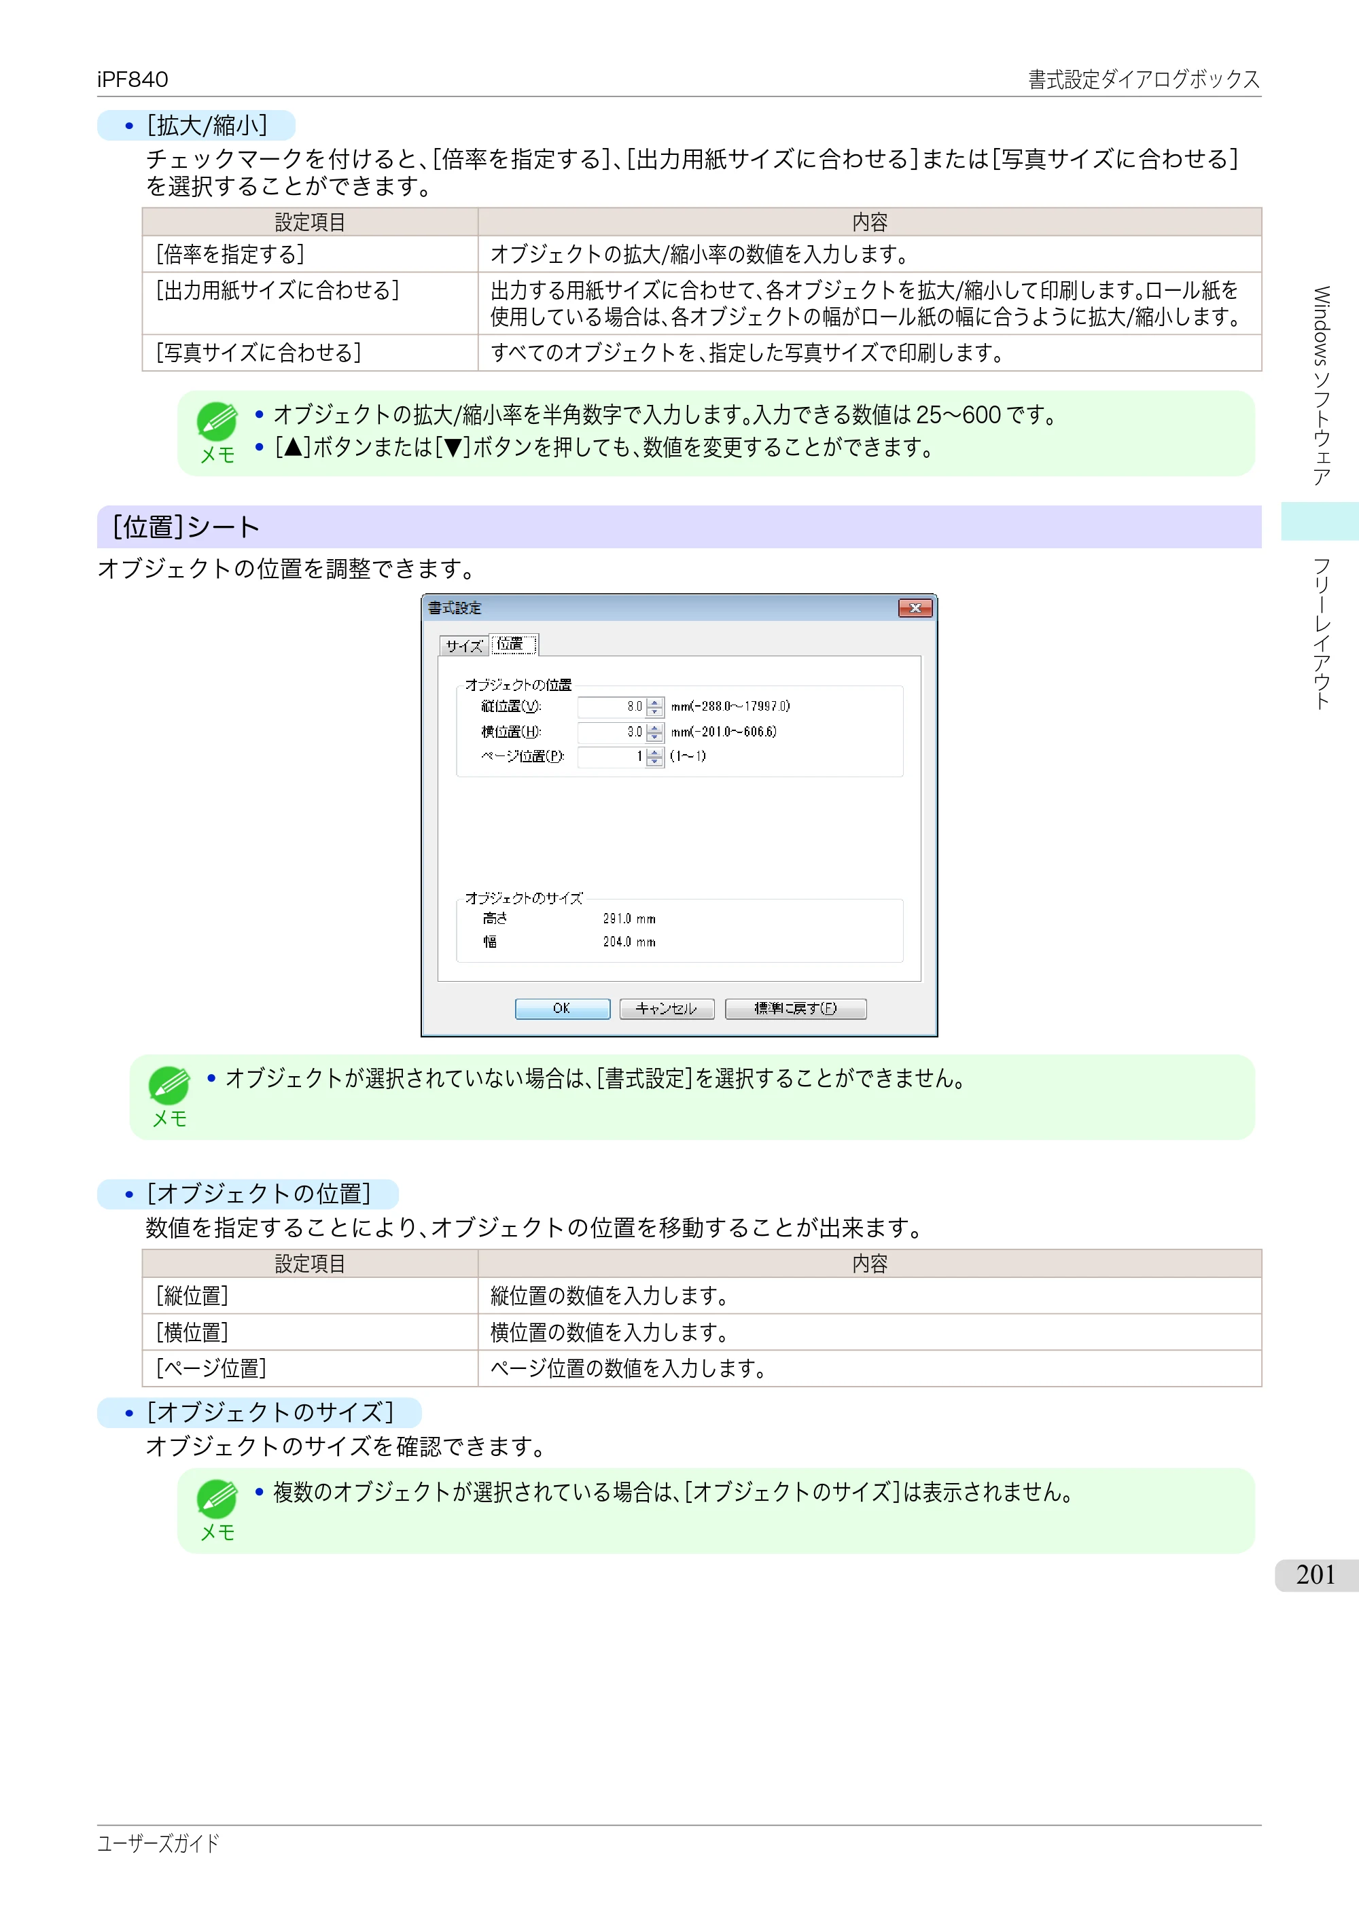Click the [出力用紙サイズに合わせる] table cell
1359x1922 pixels.
coord(310,303)
